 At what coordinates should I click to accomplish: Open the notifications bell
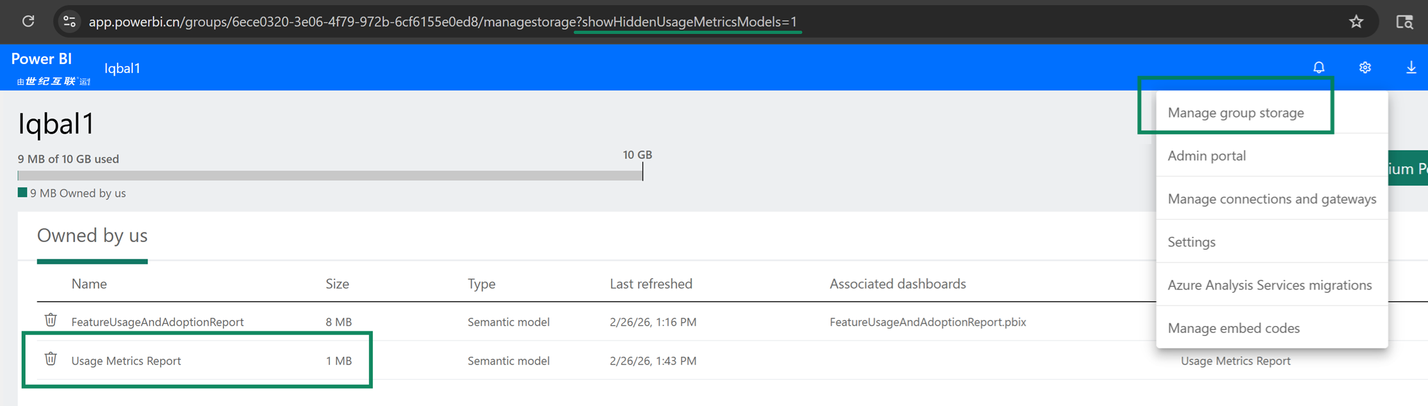click(x=1319, y=67)
